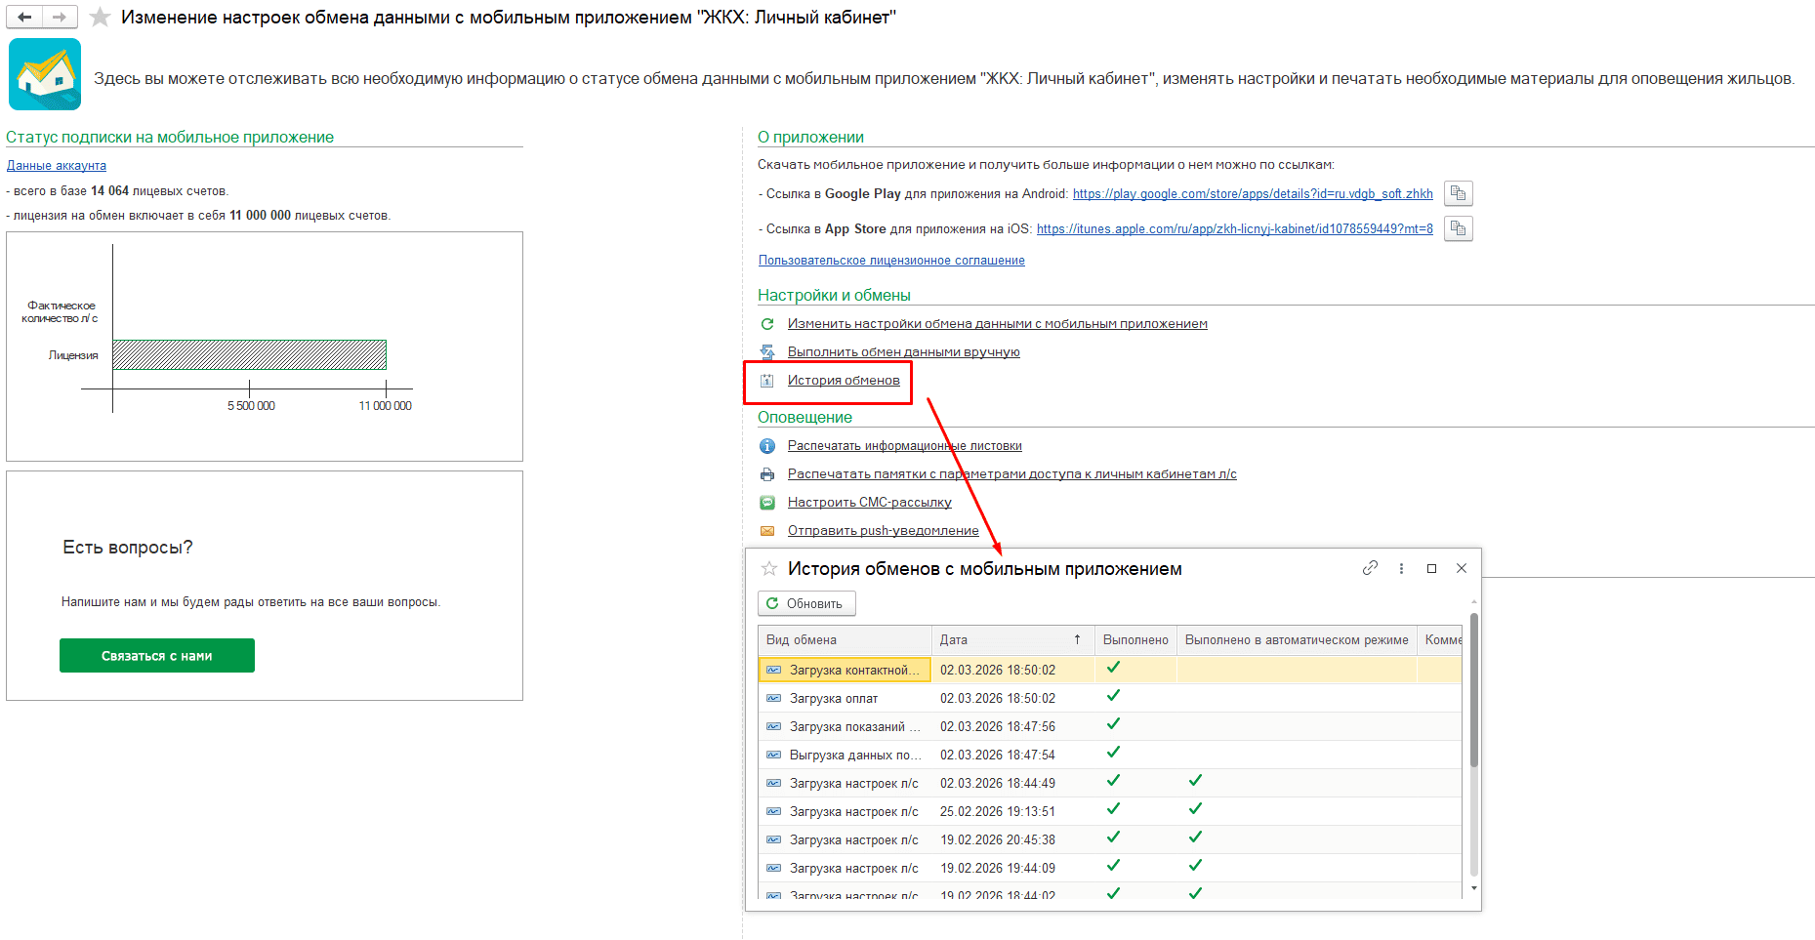This screenshot has width=1815, height=940.
Task: Open Настроить СМС-рассылку settings
Action: click(869, 503)
